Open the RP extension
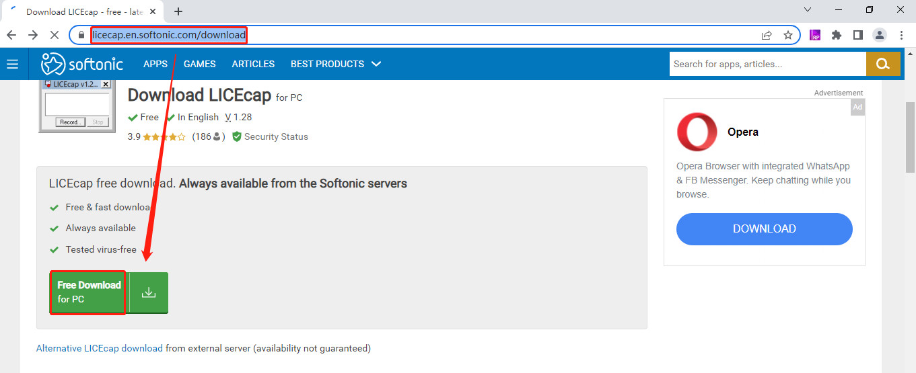This screenshot has height=373, width=916. 815,35
